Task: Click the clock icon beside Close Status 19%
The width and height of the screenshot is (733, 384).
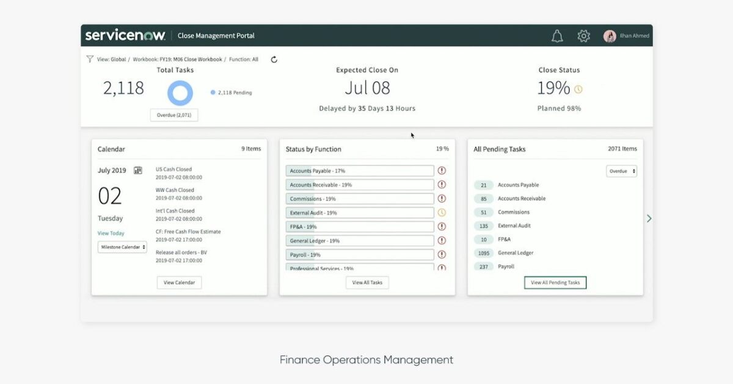Action: coord(578,89)
